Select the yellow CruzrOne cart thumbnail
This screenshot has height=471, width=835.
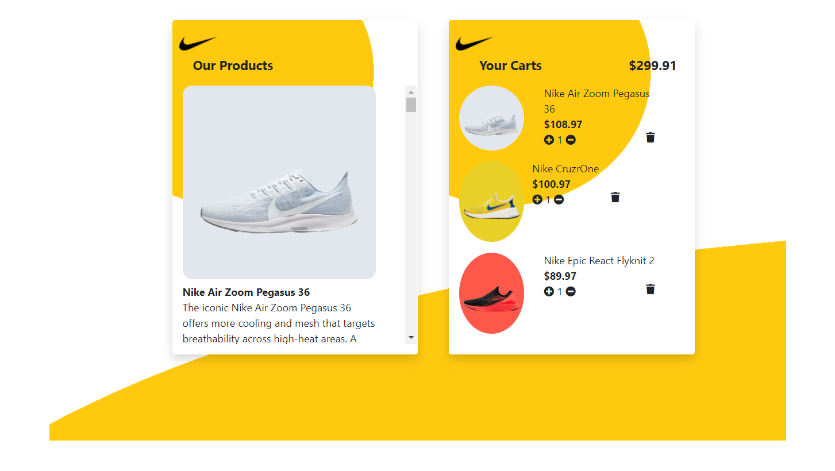[x=491, y=201]
